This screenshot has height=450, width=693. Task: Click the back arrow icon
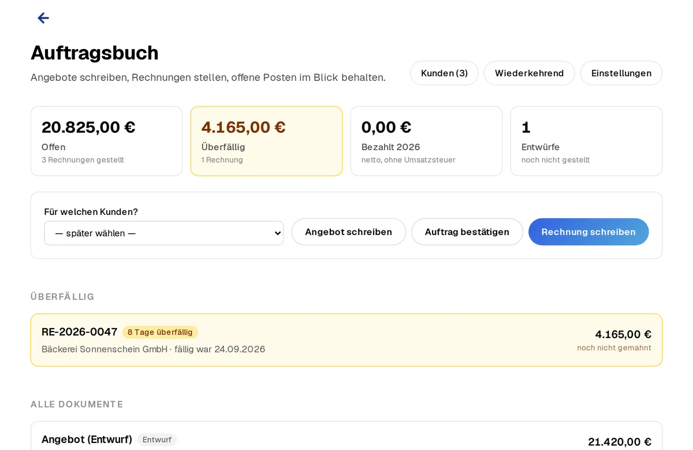[43, 18]
